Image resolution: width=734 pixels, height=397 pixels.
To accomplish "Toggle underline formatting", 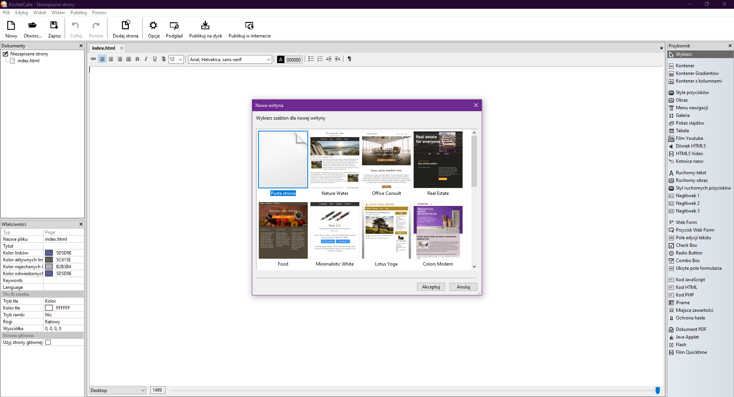I will click(x=155, y=59).
